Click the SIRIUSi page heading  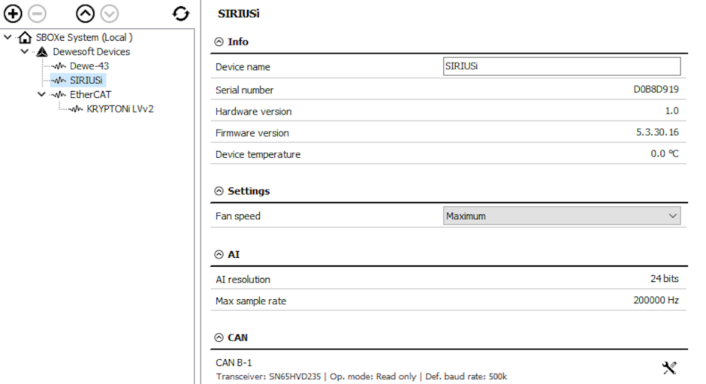click(x=239, y=14)
